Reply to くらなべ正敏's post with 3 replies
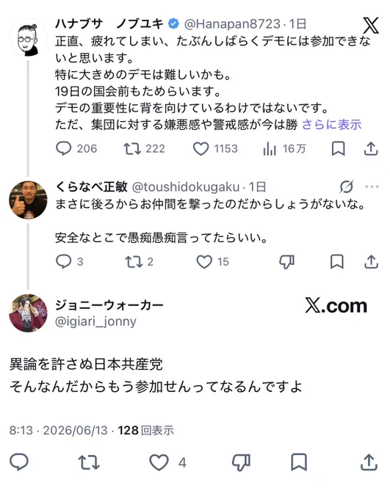390x499 pixels. tap(63, 261)
